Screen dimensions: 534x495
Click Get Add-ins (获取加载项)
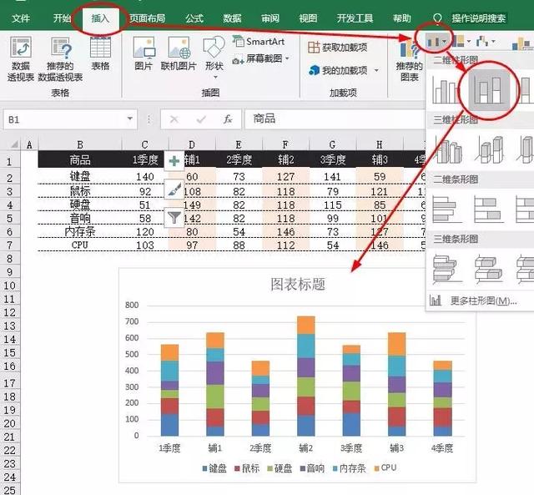tap(337, 47)
